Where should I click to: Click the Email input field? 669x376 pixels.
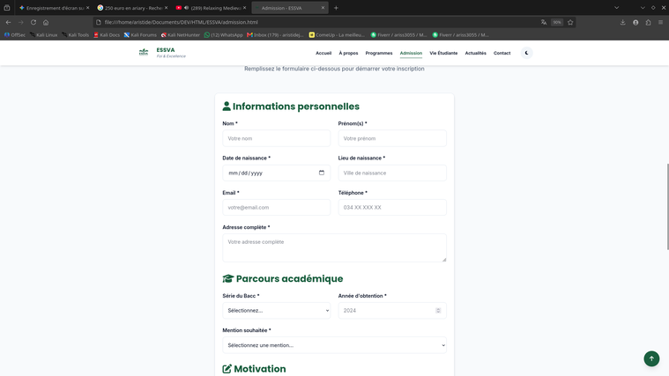pyautogui.click(x=277, y=207)
